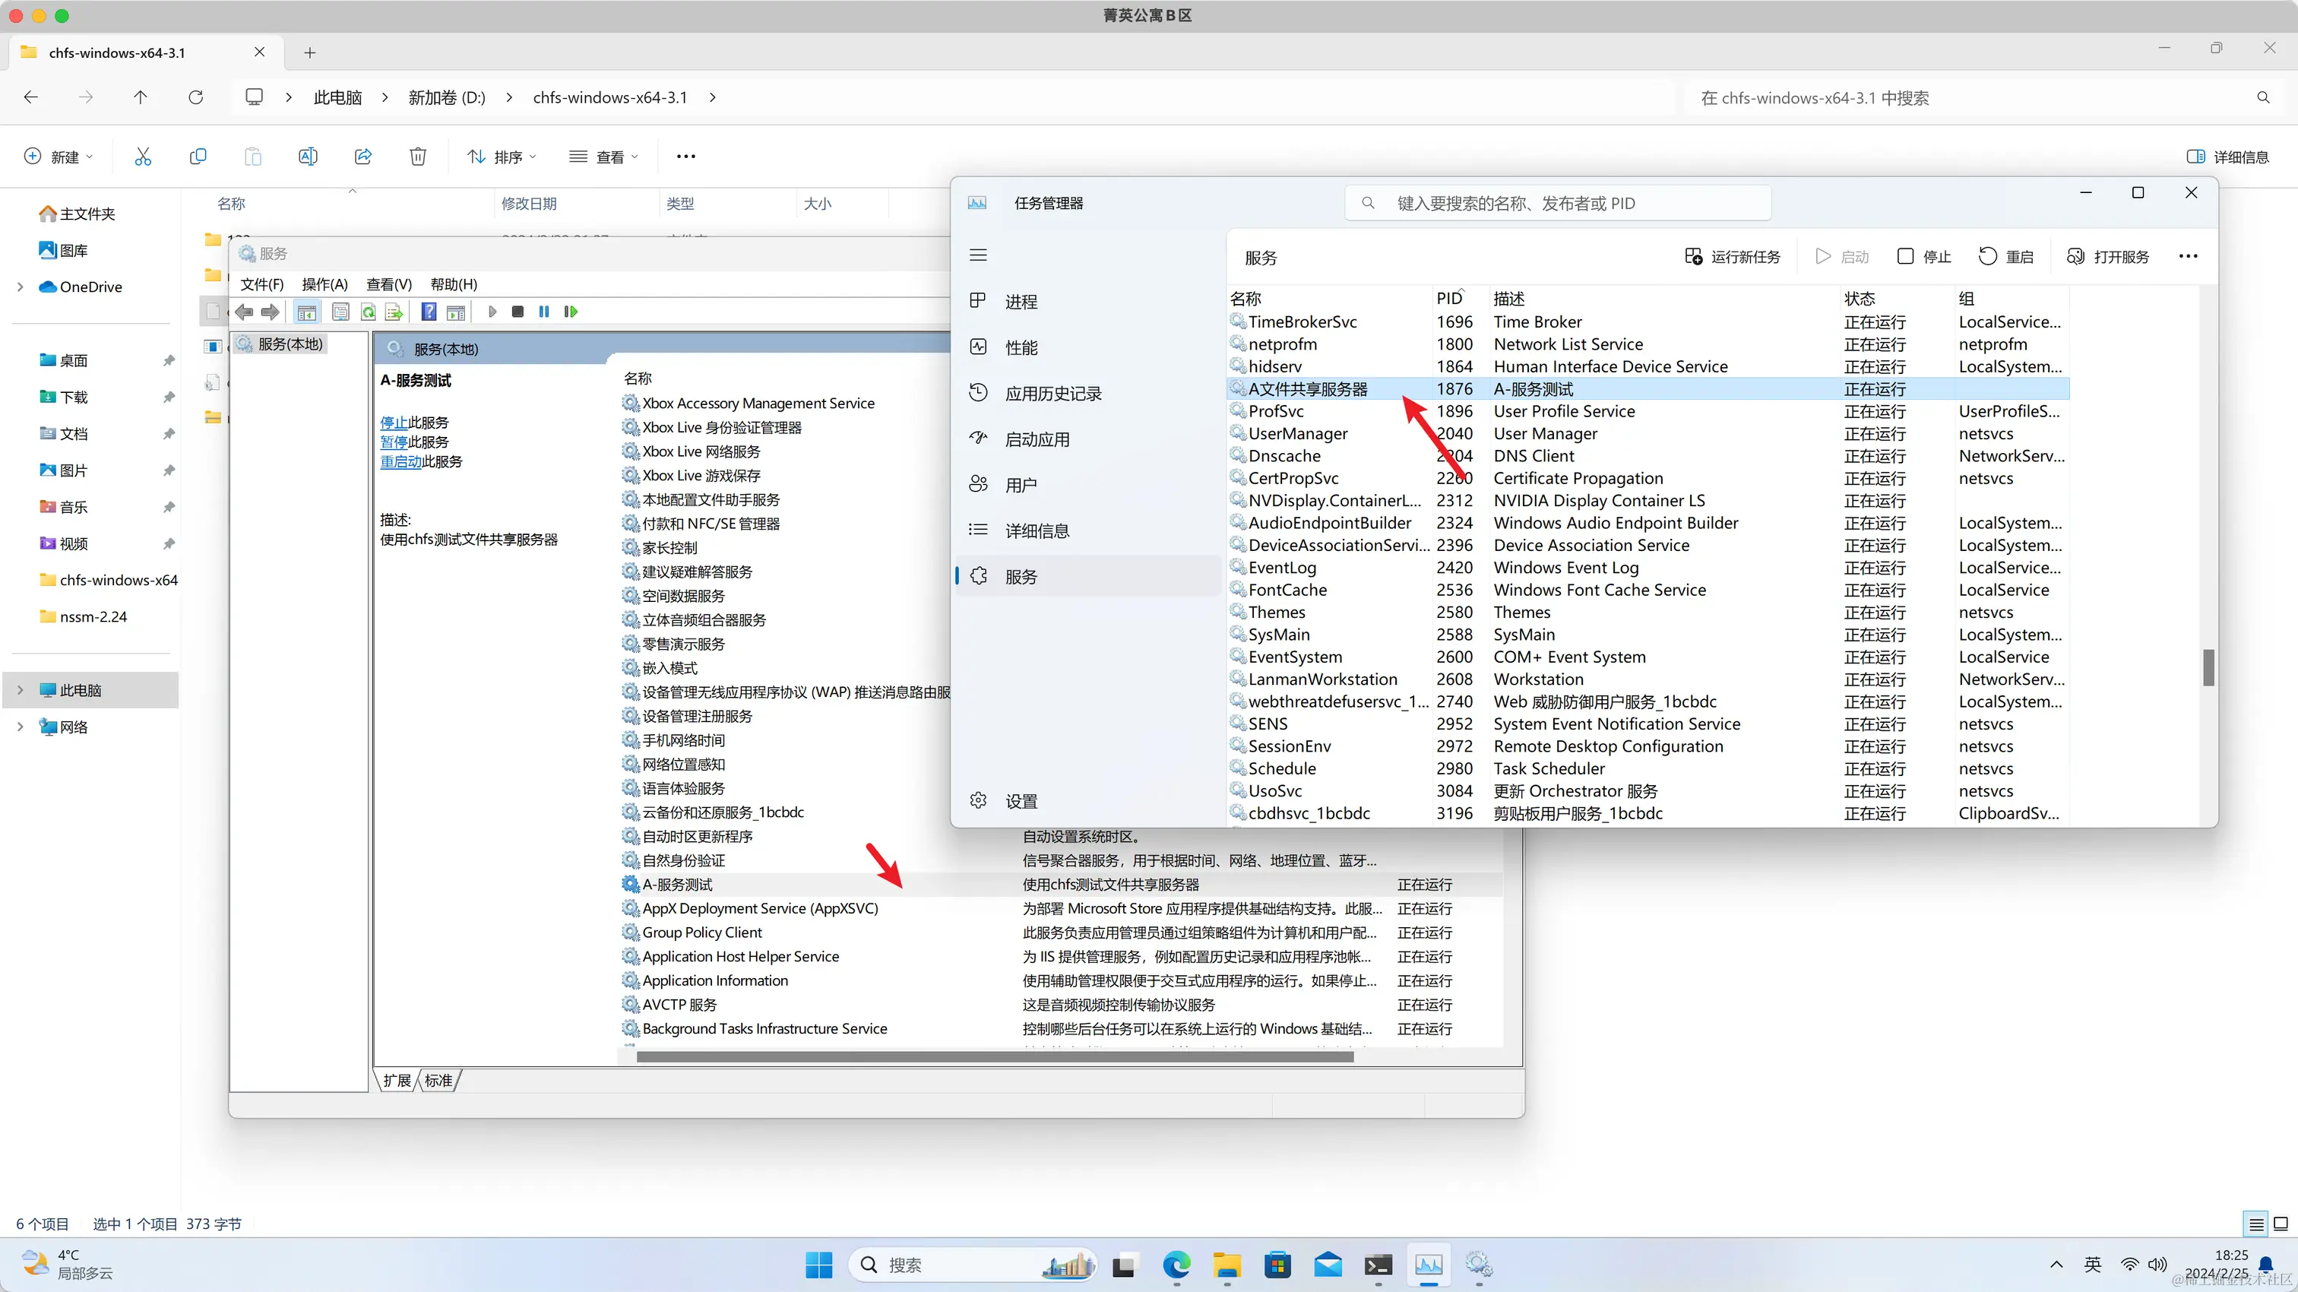Screen dimensions: 2298x1292
Task: Click the Run new task button
Action: click(x=1733, y=257)
